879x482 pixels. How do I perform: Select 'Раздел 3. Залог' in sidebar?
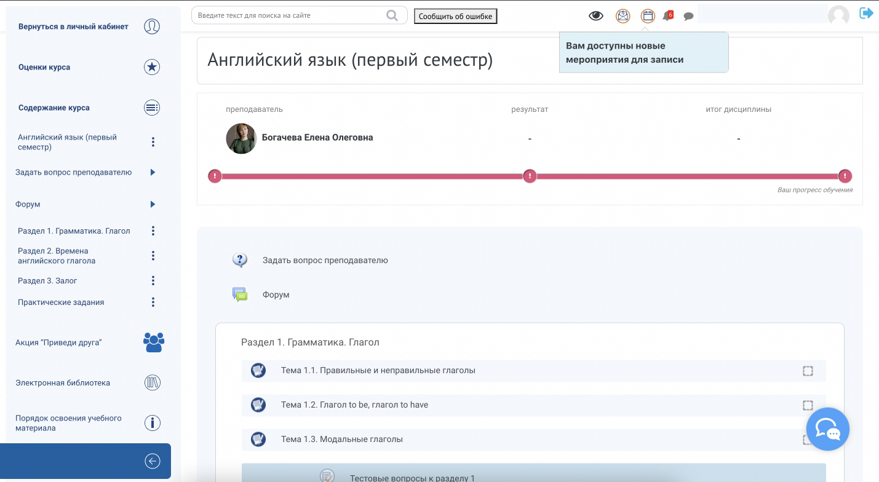[47, 281]
